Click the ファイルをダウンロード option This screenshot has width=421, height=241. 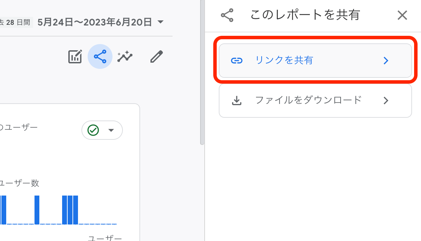[308, 100]
